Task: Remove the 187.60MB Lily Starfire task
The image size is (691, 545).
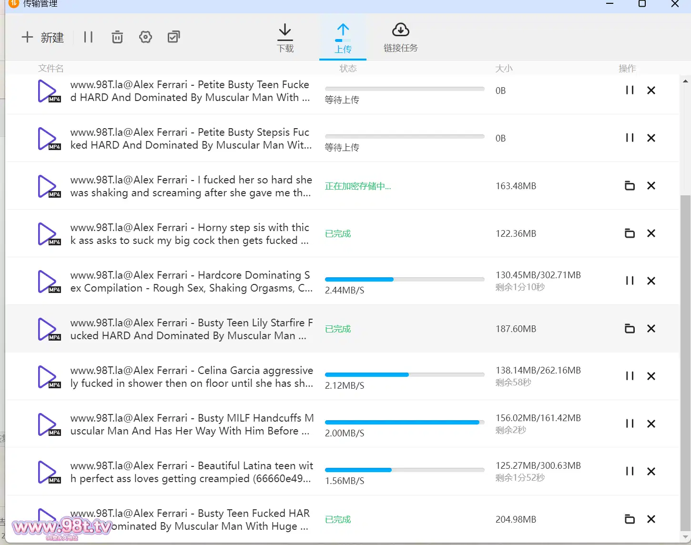Action: click(x=651, y=328)
